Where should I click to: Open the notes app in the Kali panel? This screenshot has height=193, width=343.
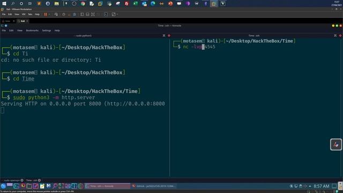point(42,186)
